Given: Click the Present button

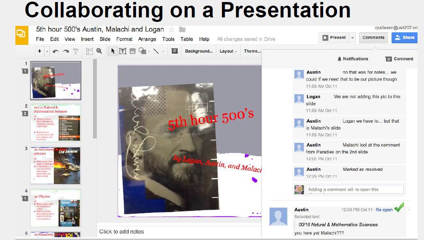Looking at the screenshot, I should (x=334, y=38).
